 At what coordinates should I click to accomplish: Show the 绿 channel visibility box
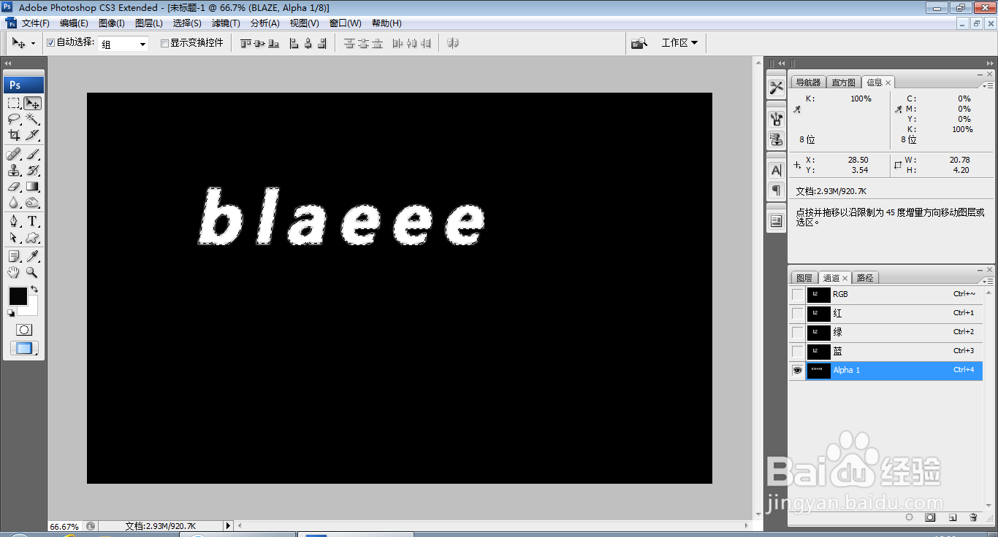point(797,332)
